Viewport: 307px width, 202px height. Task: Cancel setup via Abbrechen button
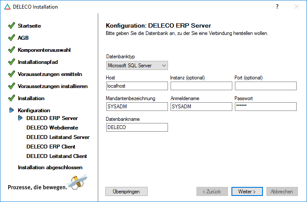coord(282,192)
